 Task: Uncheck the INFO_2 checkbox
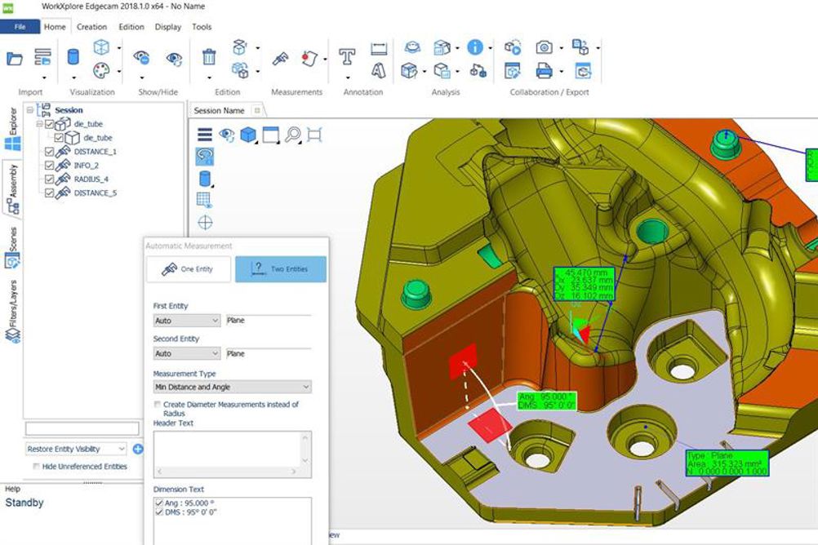[50, 166]
